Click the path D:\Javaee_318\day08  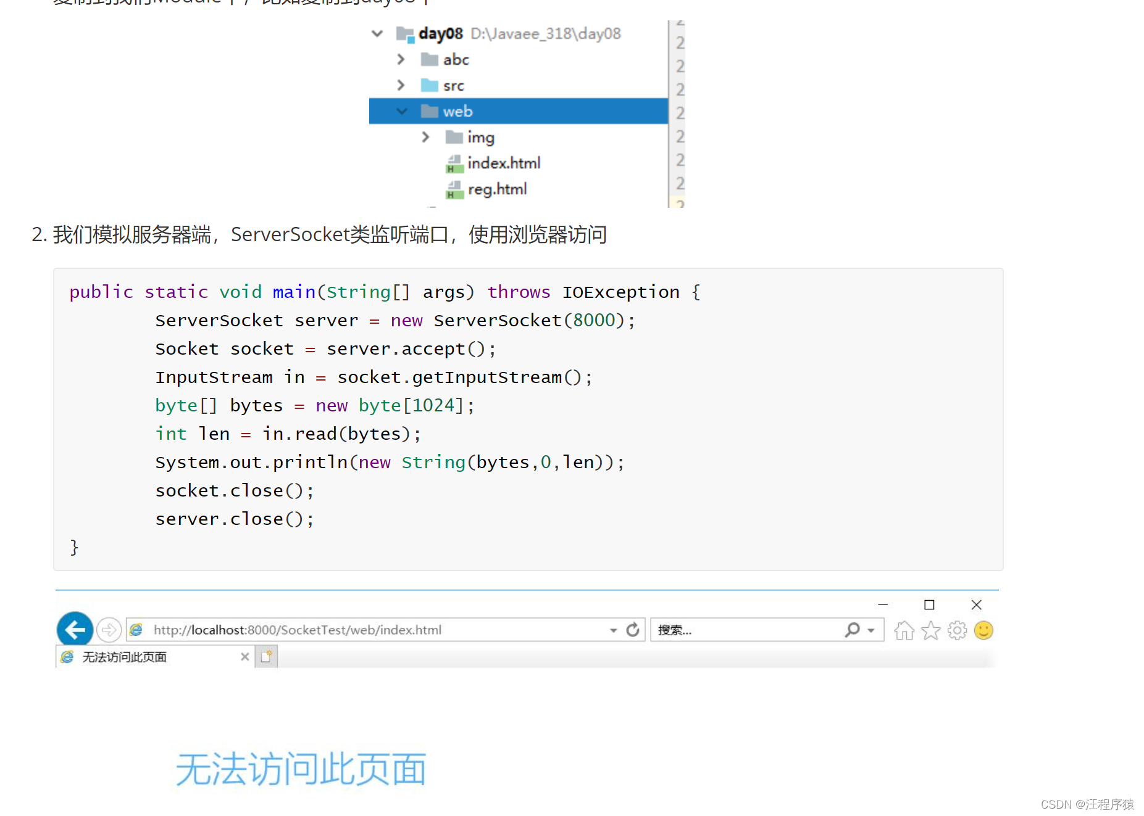pos(546,33)
